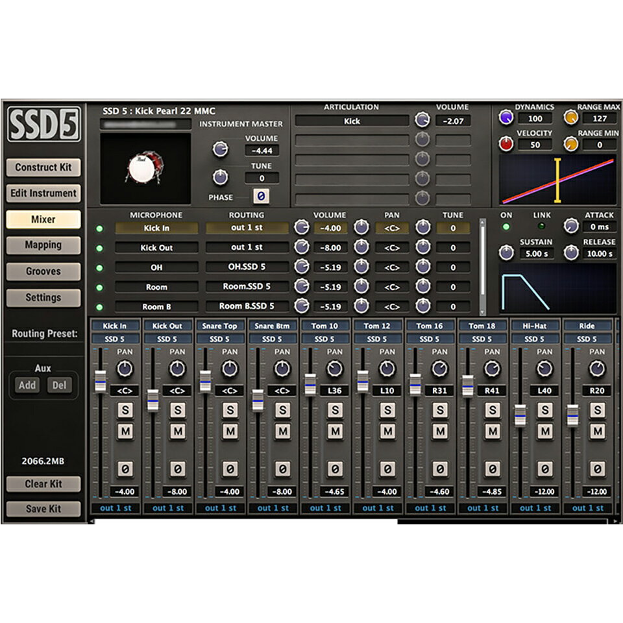
Task: Invert phase on Tom 16 channel
Action: [440, 469]
